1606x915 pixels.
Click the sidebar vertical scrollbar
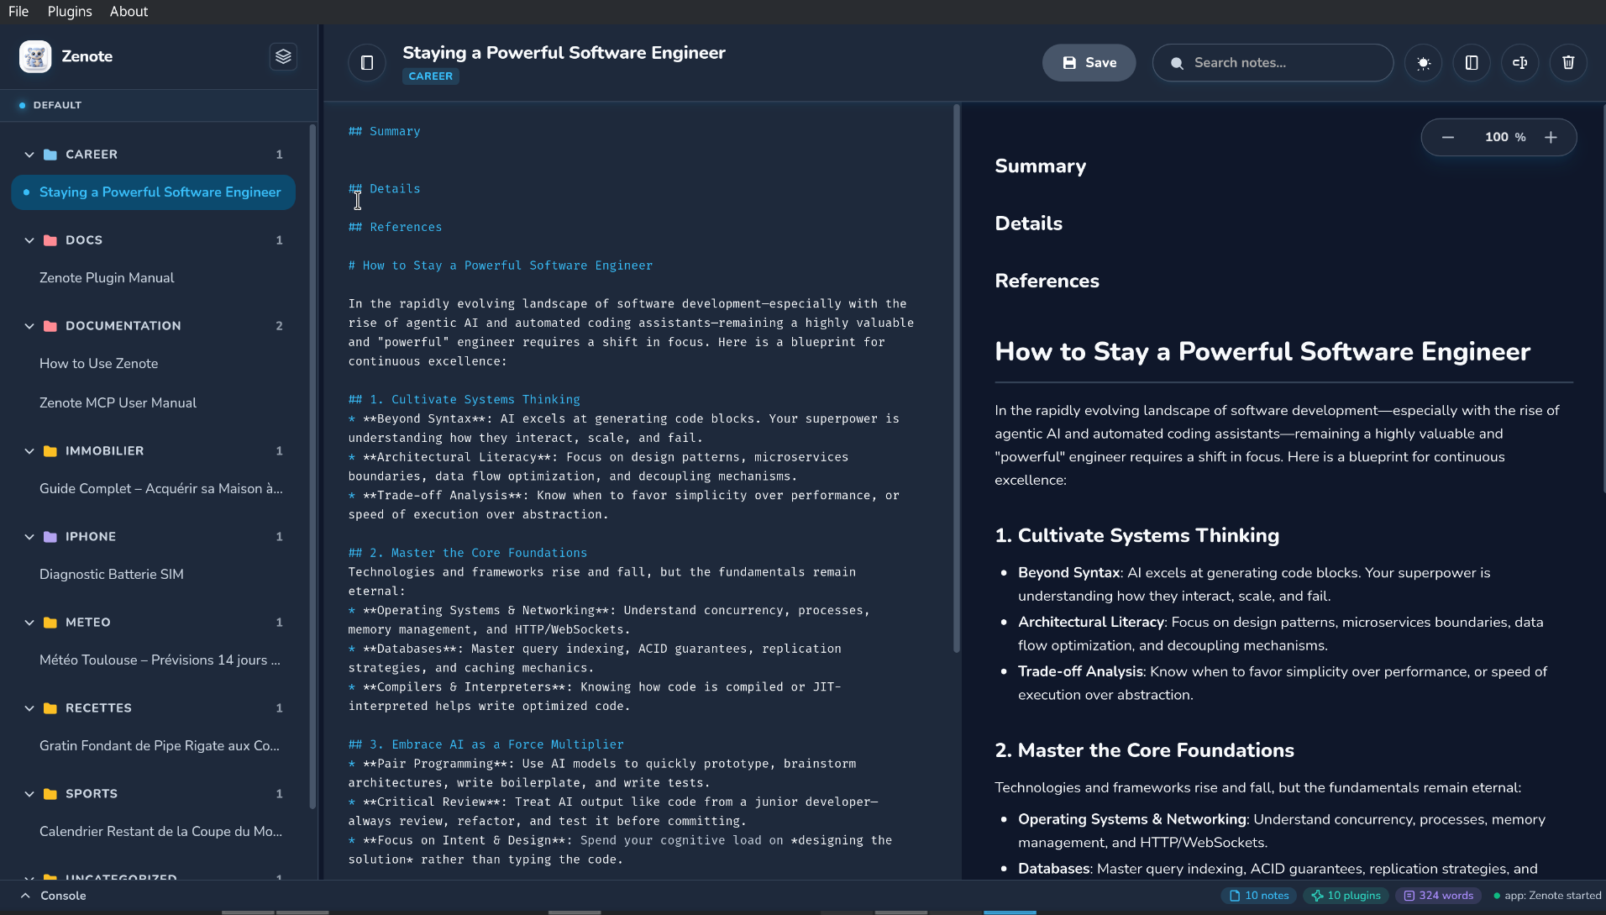pos(312,466)
